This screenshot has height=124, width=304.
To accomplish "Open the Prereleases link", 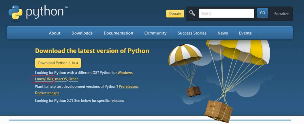I will click(x=128, y=87).
